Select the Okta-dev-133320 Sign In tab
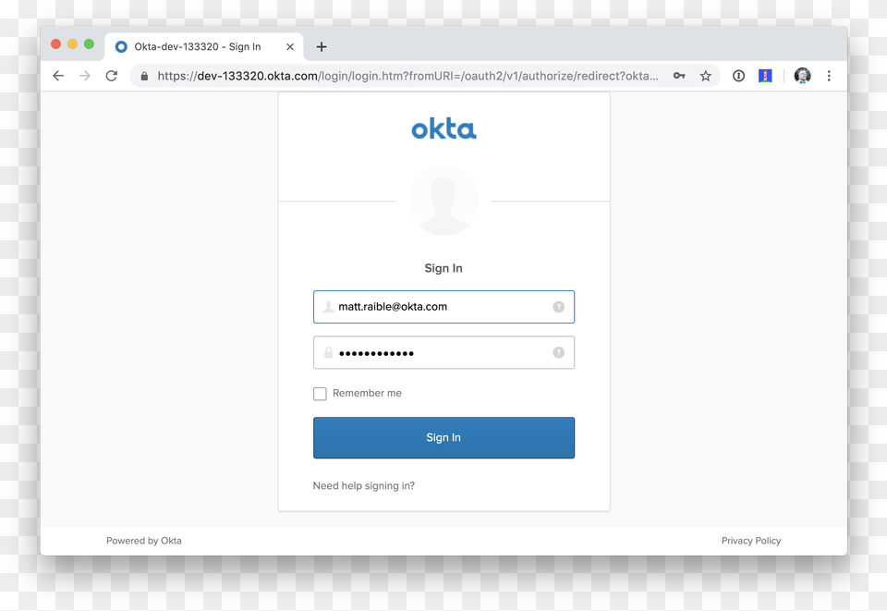The width and height of the screenshot is (887, 611). point(199,46)
